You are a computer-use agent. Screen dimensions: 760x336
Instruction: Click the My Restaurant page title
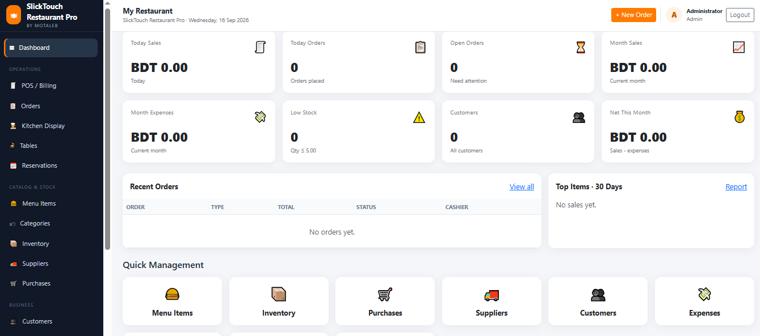pyautogui.click(x=148, y=11)
